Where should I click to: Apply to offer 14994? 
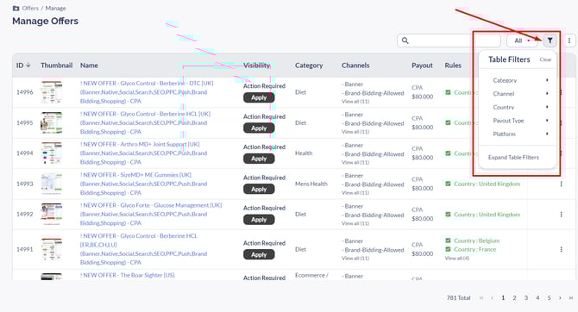[259, 159]
